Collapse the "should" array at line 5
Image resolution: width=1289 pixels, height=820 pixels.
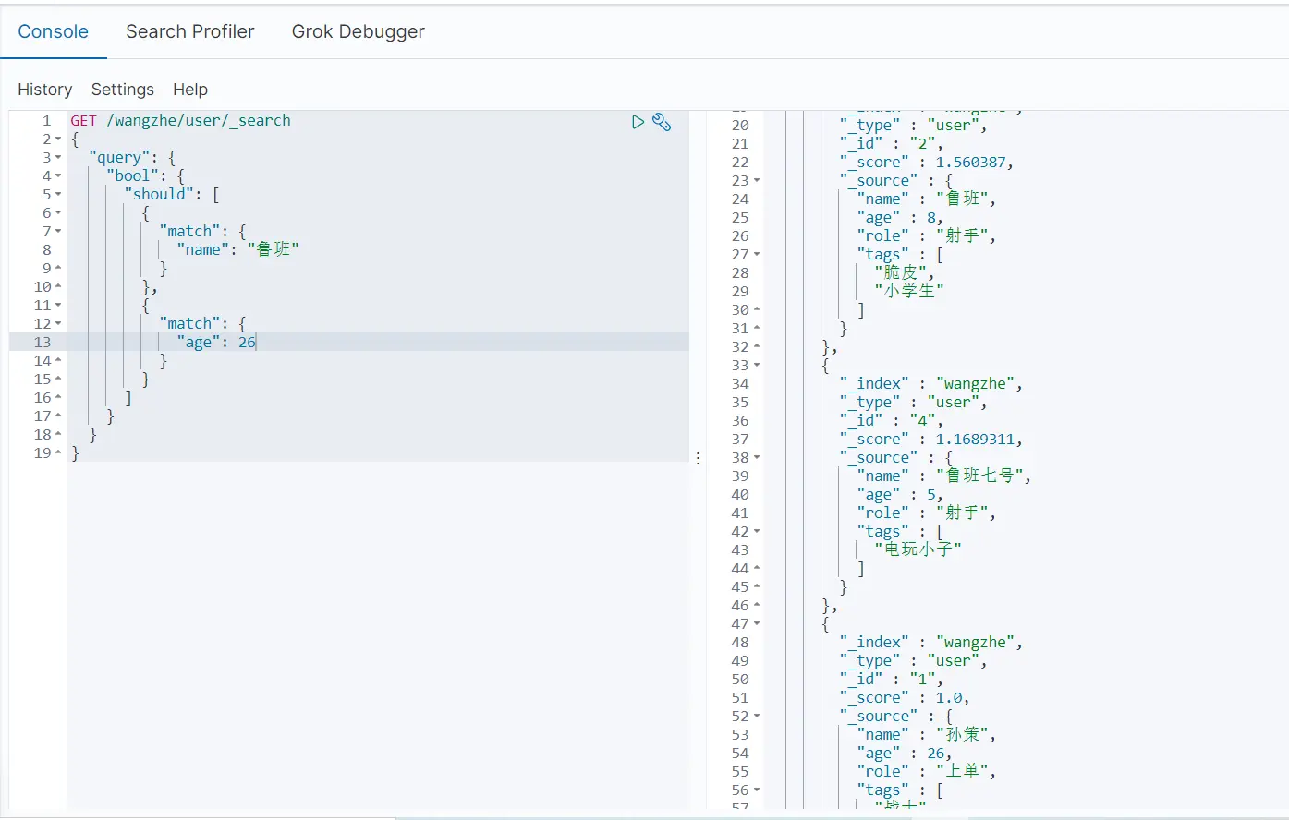[x=58, y=195]
